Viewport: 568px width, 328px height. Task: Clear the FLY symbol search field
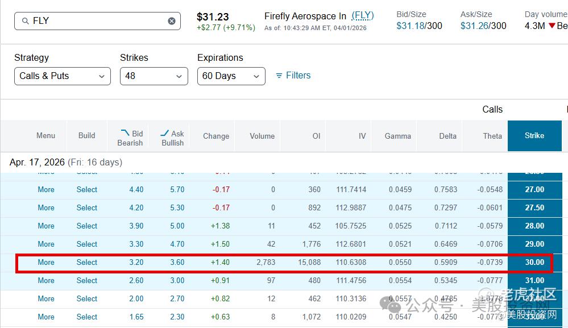[x=172, y=21]
